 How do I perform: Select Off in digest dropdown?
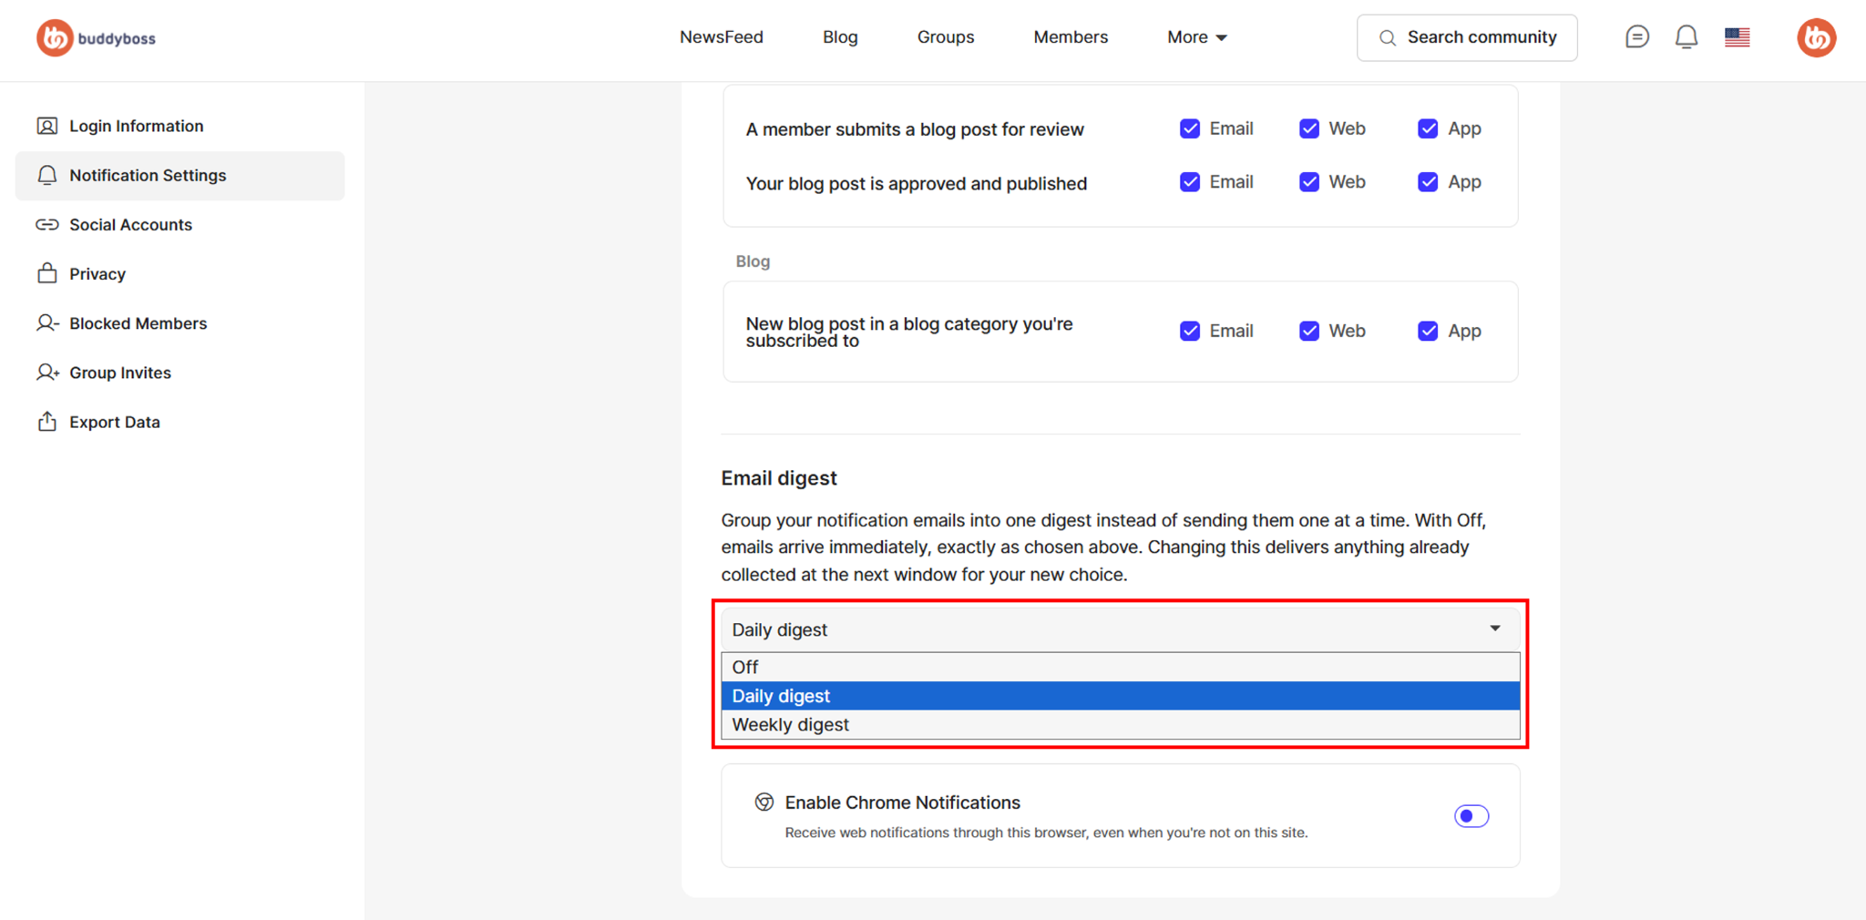point(1120,667)
